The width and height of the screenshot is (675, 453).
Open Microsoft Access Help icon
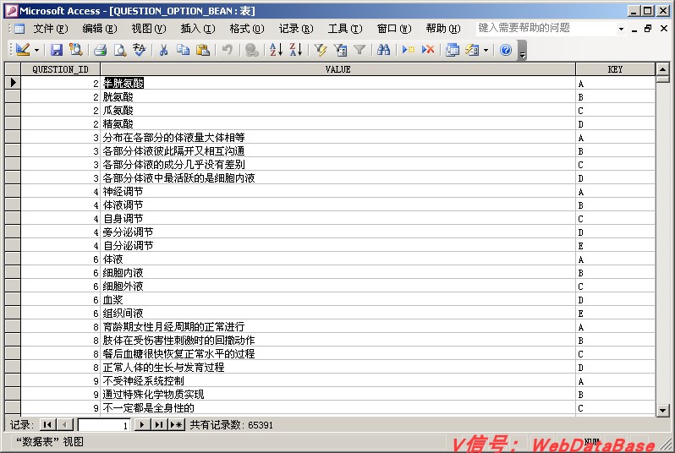click(506, 50)
